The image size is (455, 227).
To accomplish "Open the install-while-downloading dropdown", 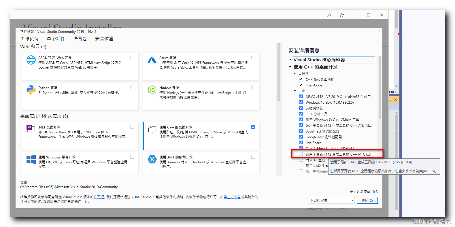I will pos(331,200).
